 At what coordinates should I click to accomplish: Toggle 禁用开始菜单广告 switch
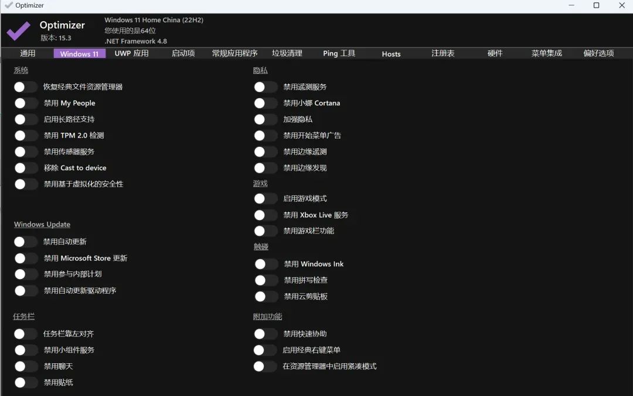(266, 135)
